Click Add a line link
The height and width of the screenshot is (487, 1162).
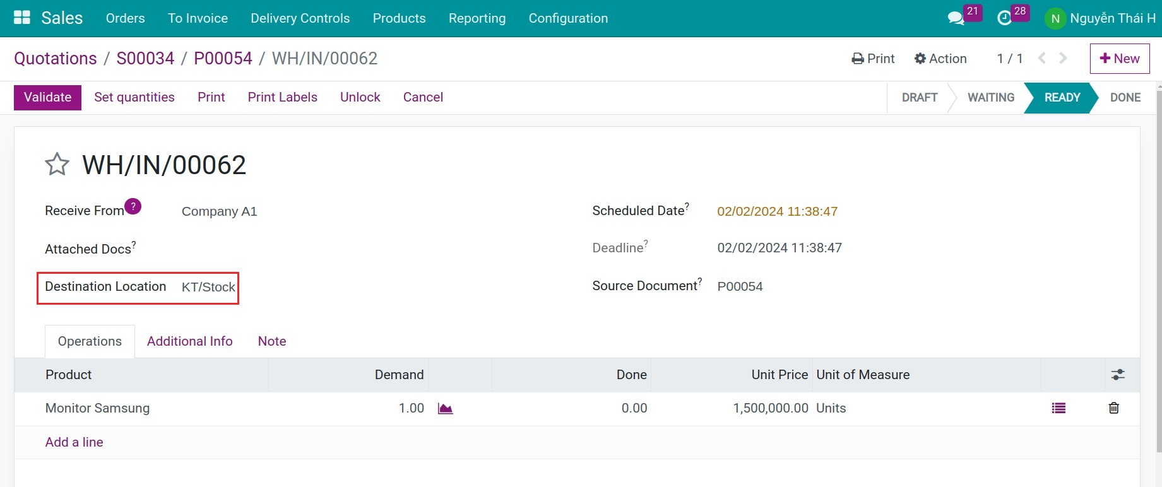click(x=74, y=442)
